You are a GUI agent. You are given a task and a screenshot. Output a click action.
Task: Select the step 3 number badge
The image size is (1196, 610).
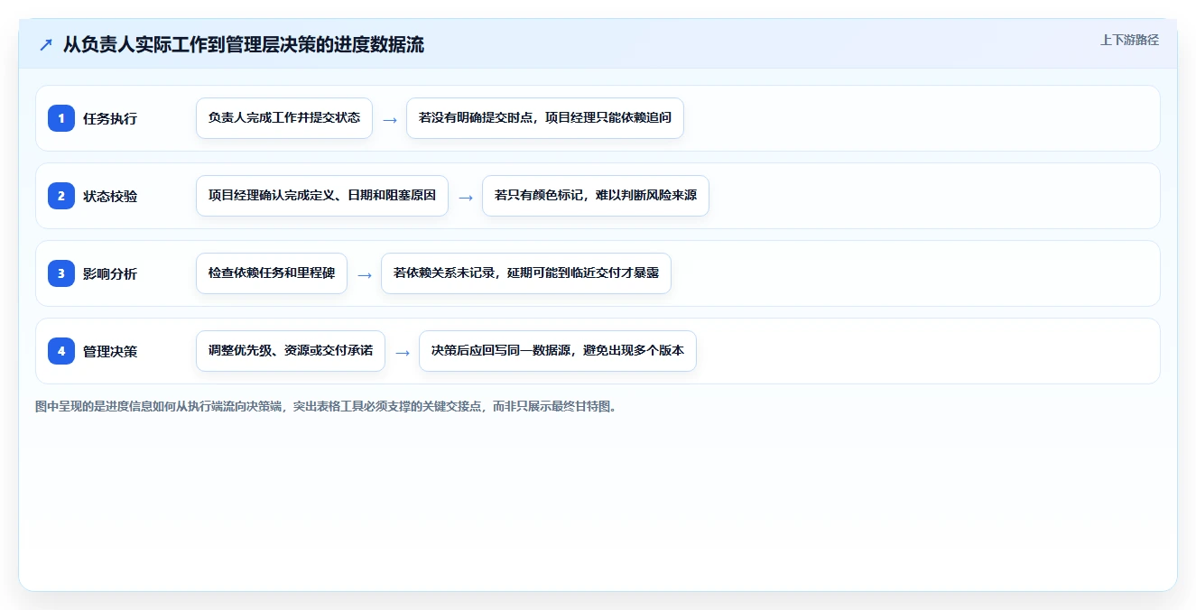(x=61, y=273)
